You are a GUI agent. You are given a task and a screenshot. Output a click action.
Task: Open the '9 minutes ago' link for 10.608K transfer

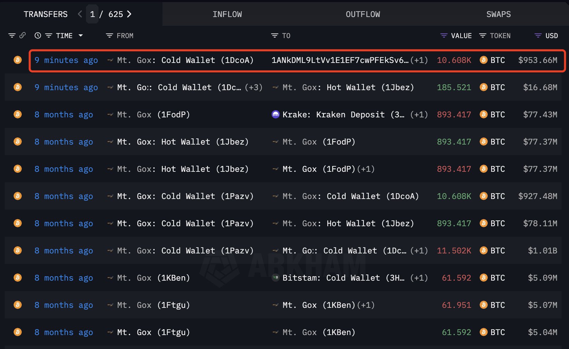pos(66,60)
